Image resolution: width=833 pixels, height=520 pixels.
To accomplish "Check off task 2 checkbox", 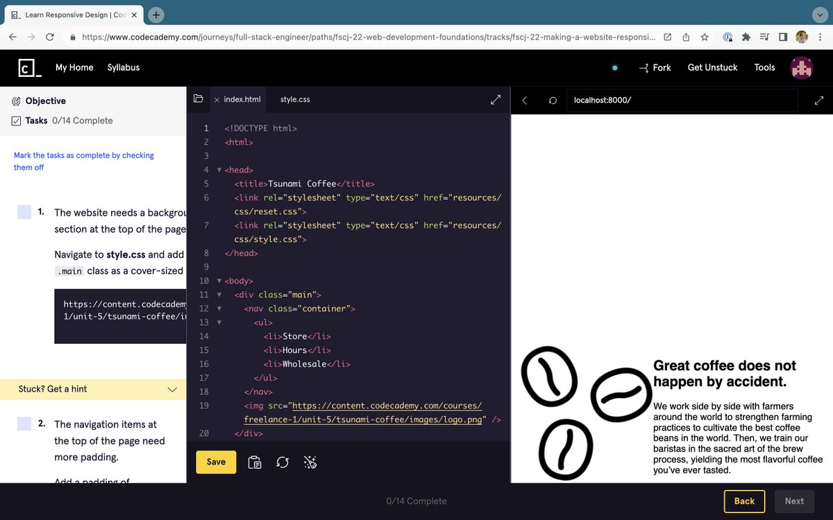I will pyautogui.click(x=24, y=424).
